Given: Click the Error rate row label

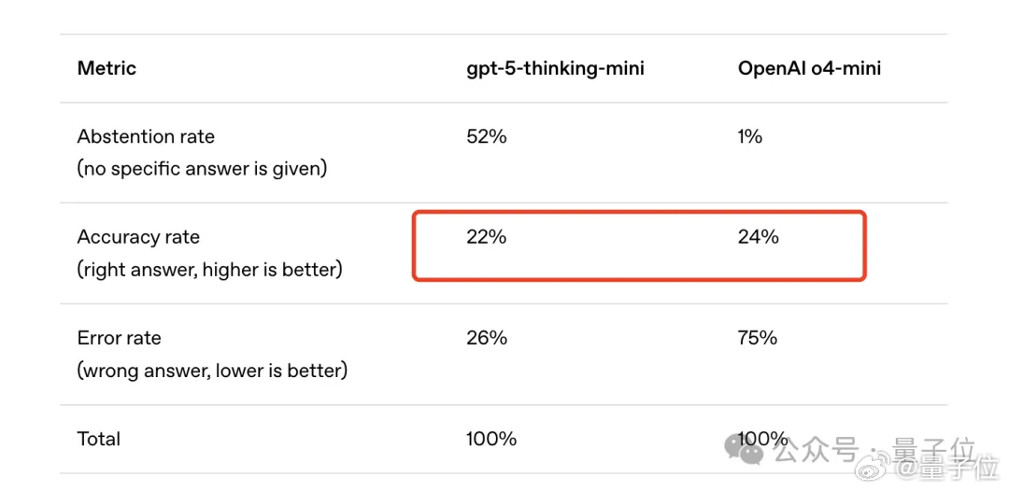Looking at the screenshot, I should (119, 338).
